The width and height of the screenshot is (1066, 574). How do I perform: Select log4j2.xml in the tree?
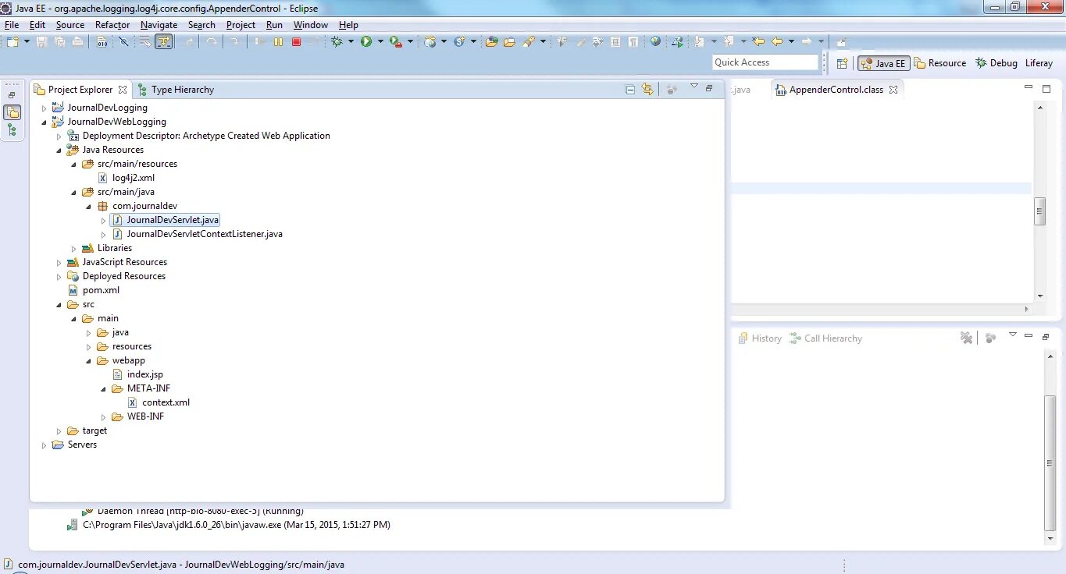coord(126,178)
